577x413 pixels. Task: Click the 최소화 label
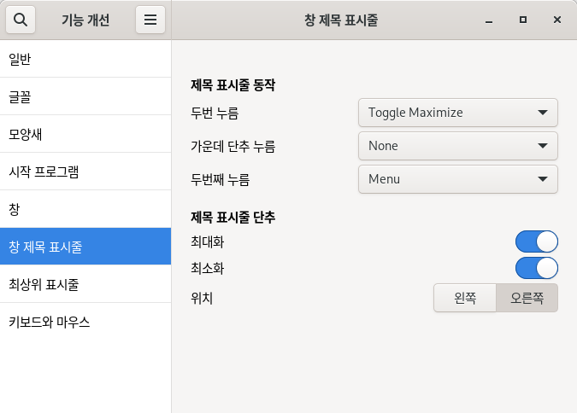click(x=207, y=269)
